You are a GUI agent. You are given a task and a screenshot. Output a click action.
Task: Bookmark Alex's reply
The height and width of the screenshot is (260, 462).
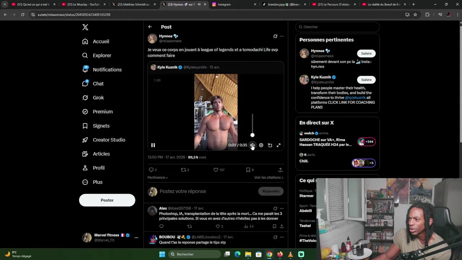[x=274, y=226]
